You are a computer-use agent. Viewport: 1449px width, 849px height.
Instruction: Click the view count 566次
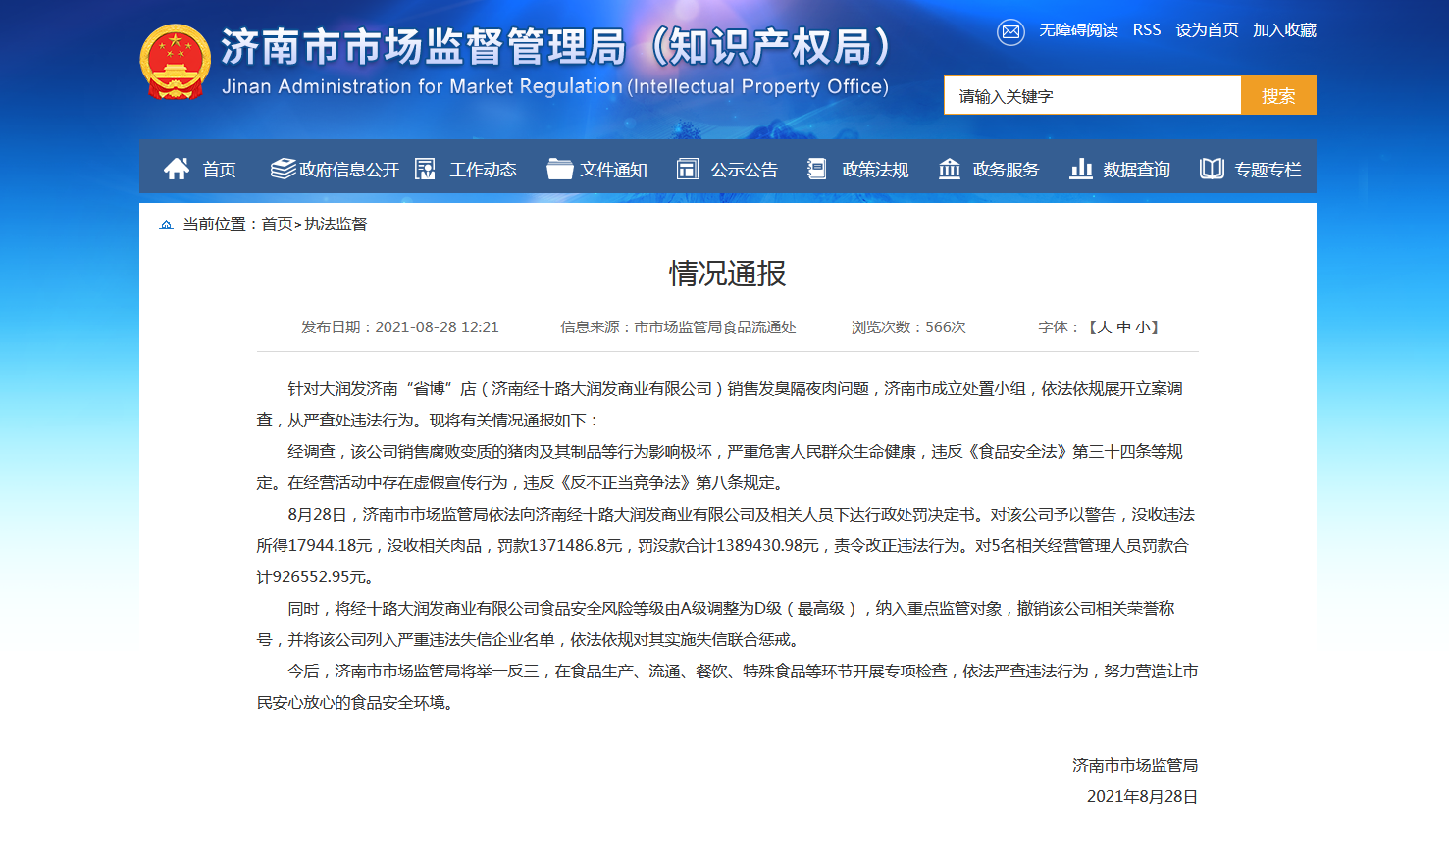(x=946, y=327)
